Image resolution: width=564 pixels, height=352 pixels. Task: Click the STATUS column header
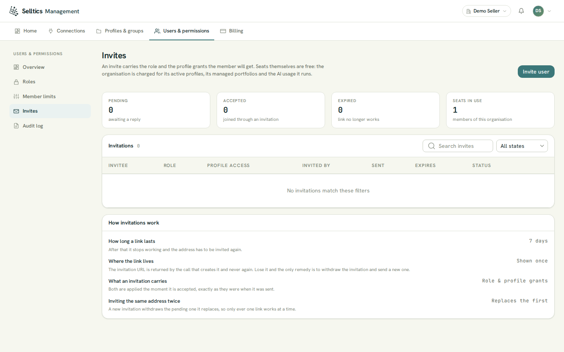481,165
